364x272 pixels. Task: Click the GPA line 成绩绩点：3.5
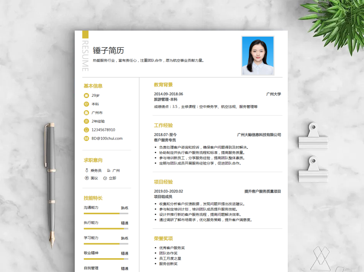click(x=206, y=107)
